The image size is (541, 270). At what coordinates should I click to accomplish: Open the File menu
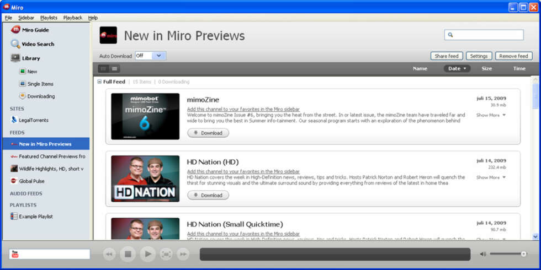(8, 18)
